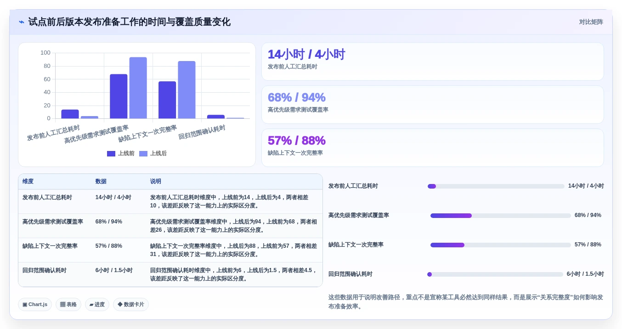Click the 14小时 / 4小时 stat card
Image resolution: width=622 pixels, height=329 pixels.
[433, 61]
